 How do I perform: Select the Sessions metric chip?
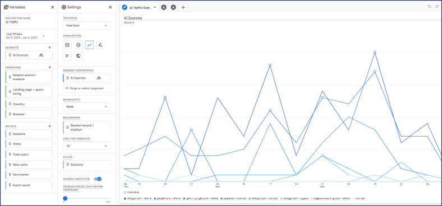click(x=29, y=134)
